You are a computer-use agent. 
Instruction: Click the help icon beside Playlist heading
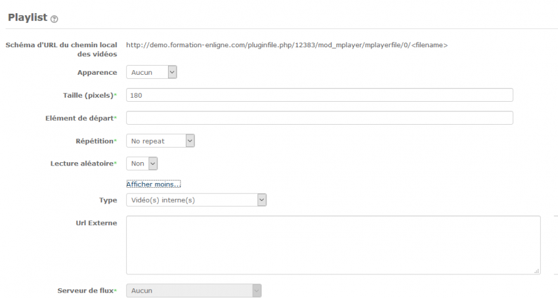point(54,18)
